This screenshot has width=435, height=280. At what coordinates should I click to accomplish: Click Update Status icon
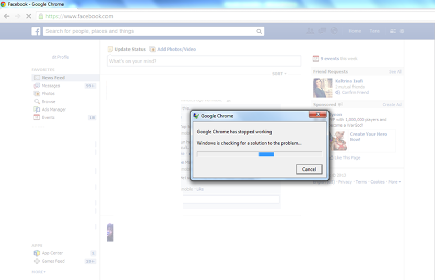pyautogui.click(x=110, y=50)
